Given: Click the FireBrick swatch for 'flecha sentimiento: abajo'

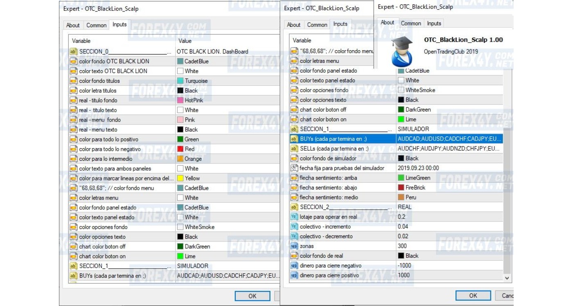Looking at the screenshot, I should point(401,188).
